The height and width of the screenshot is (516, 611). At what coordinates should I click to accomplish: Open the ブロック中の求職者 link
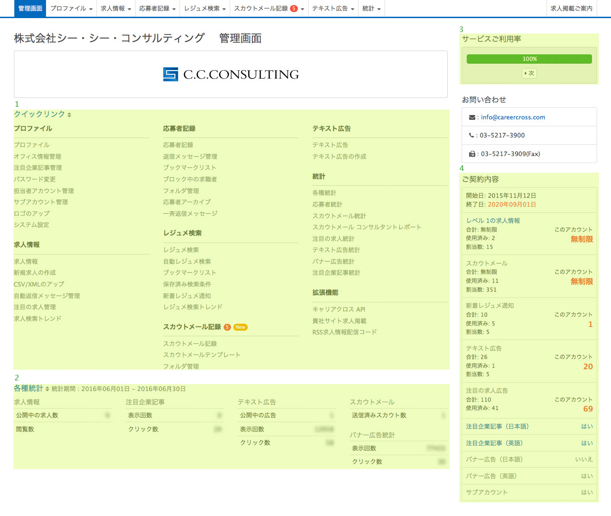pos(190,180)
